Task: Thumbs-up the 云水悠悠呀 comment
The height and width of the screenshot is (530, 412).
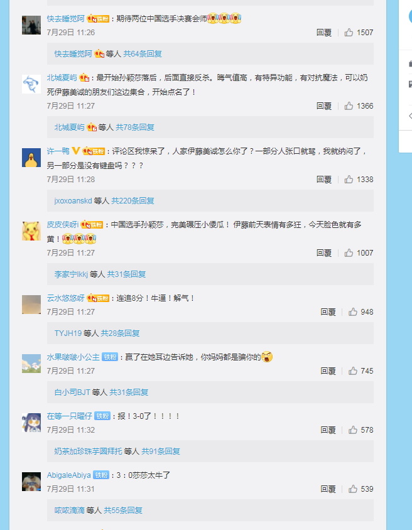Action: (x=353, y=311)
